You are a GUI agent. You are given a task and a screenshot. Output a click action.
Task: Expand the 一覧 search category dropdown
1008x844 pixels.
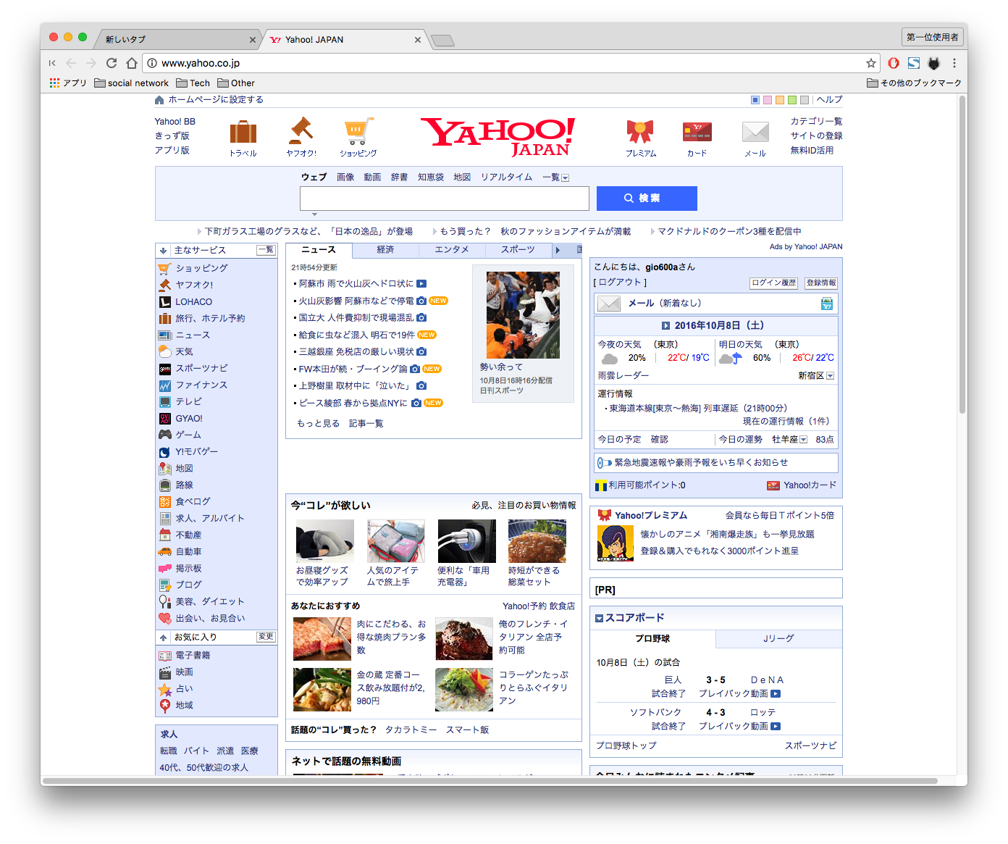click(x=566, y=177)
